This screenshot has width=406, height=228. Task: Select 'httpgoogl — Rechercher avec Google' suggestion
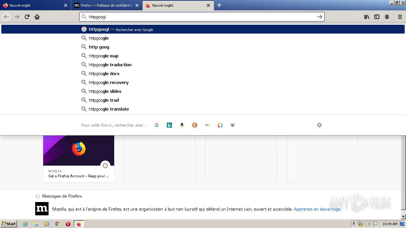point(203,29)
